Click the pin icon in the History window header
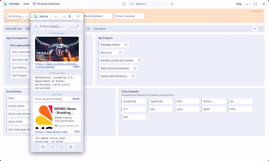Viewport: 269px width, 161px height. (x=70, y=17)
